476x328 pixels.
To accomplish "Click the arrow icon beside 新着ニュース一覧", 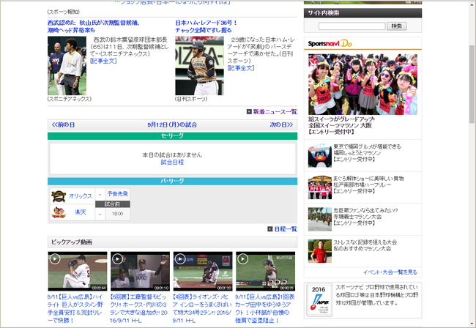I will pos(249,112).
